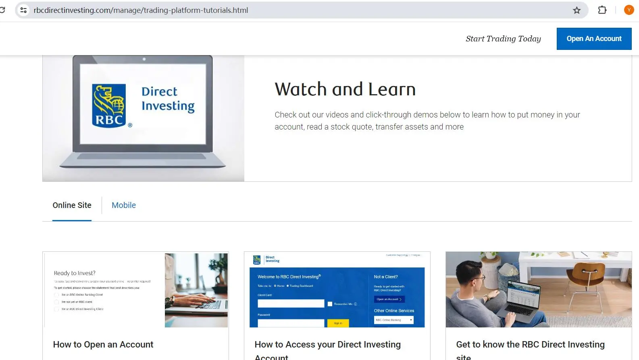The height and width of the screenshot is (360, 639).
Task: Click the Watch and Learn heading
Action: coord(345,89)
